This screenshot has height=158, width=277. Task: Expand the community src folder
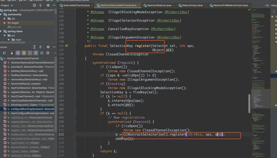[5, 19]
